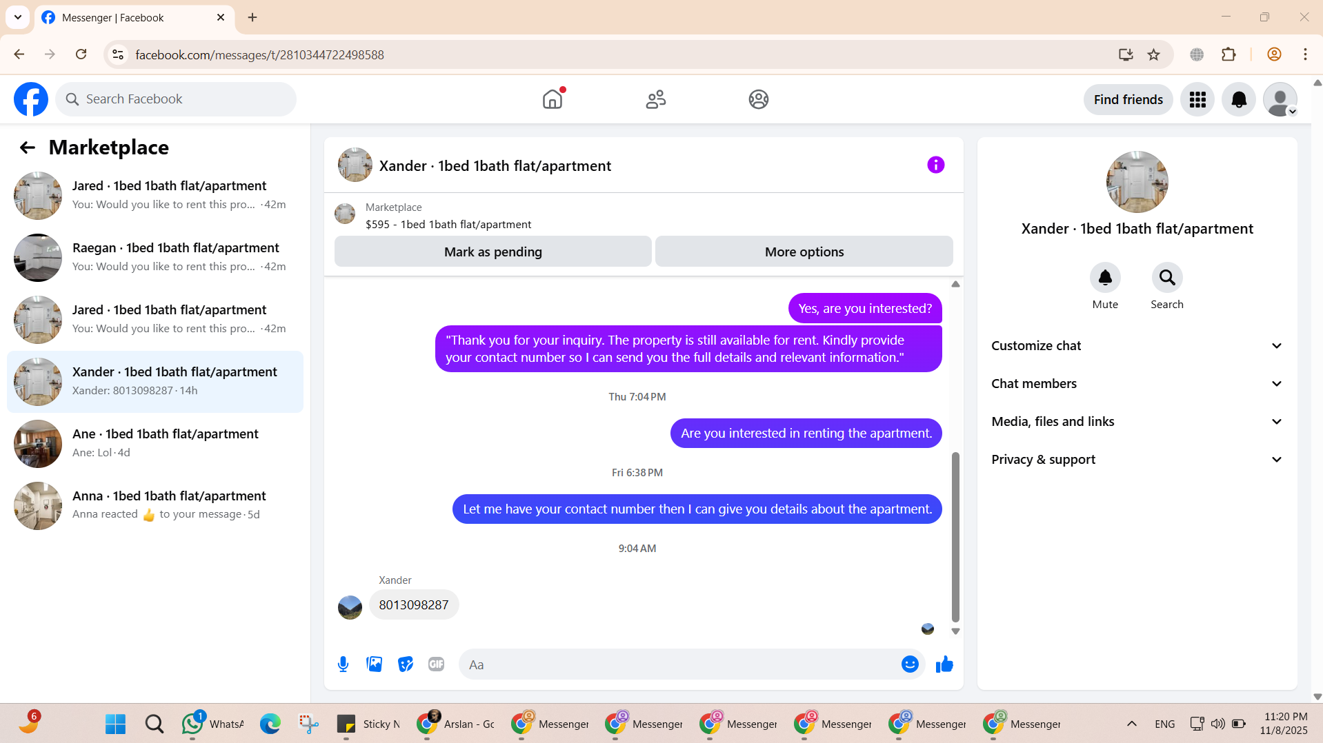Viewport: 1323px width, 743px height.
Task: Open Chrome three-dot menu
Action: [x=1305, y=54]
